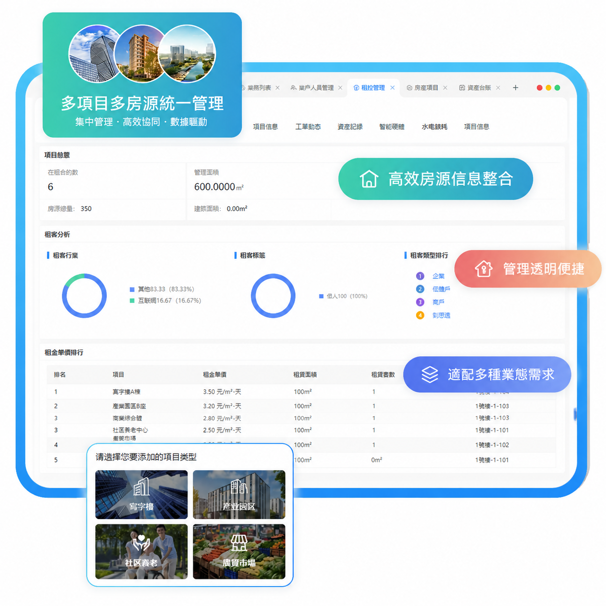Click the 租賃面積 column header

(x=305, y=375)
